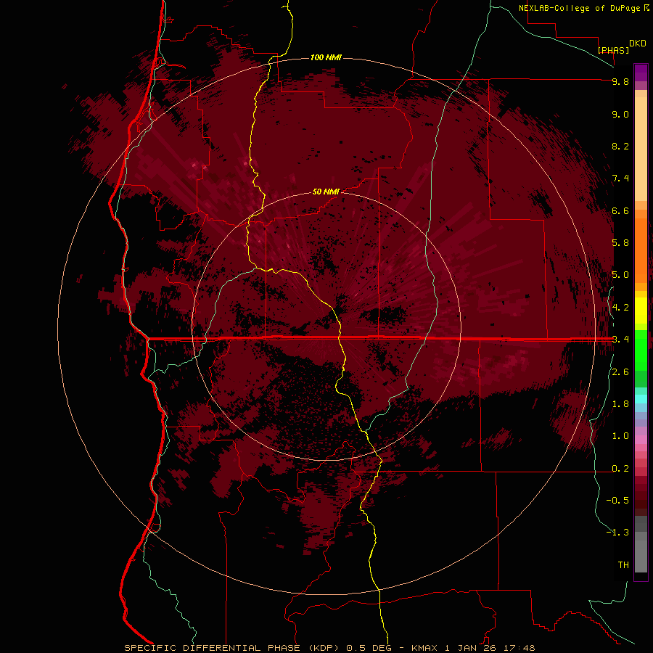Click the 3.4 scale value
Image resolution: width=653 pixels, height=653 pixels.
point(620,340)
